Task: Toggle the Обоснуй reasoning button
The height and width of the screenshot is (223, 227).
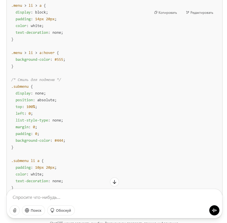Action: pos(61,210)
